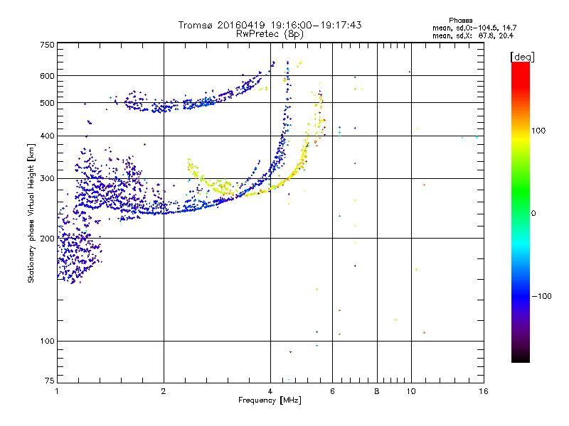Click the '600' y-axis tick label
Viewport: 569px width, 426px height.
pyautogui.click(x=47, y=76)
